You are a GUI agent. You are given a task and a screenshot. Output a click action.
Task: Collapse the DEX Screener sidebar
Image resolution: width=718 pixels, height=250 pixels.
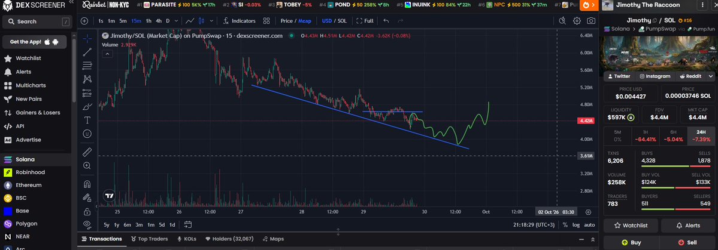coord(71,3)
